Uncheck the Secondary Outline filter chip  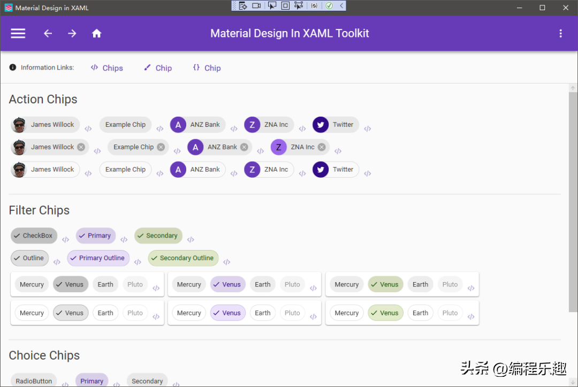pos(183,258)
